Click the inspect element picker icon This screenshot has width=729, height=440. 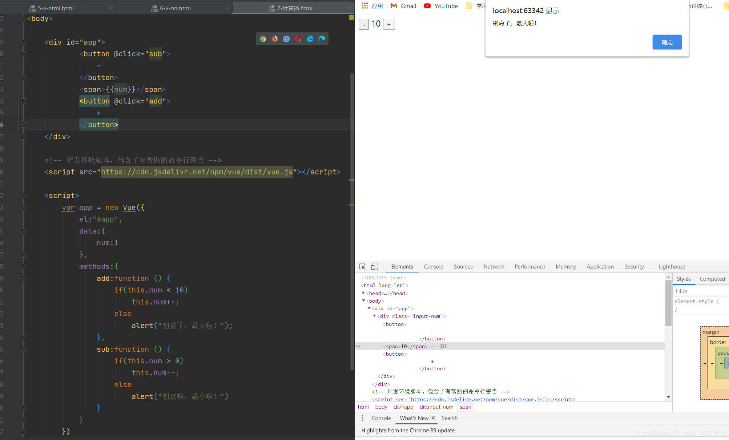click(x=363, y=266)
